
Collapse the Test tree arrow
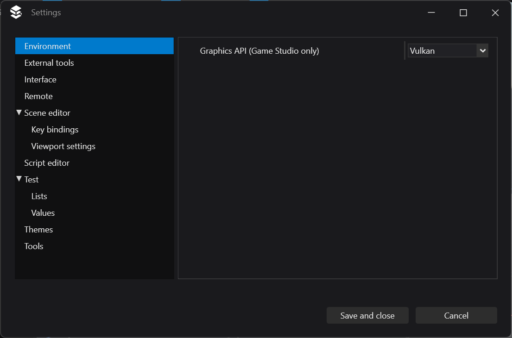coord(19,179)
